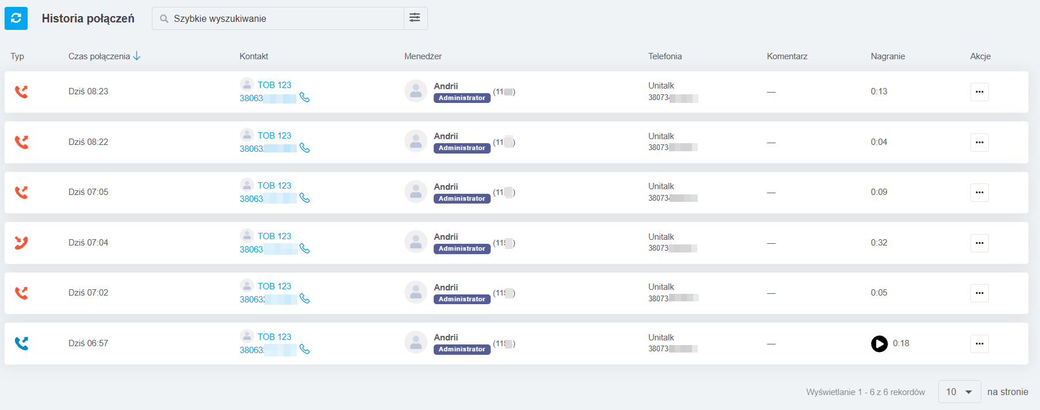Click the blue call type icon at 06:57
Image resolution: width=1040 pixels, height=410 pixels.
point(21,343)
